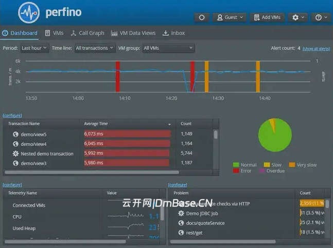Click the 6,073 ms average time bar
Image resolution: width=333 pixels, height=248 pixels.
(127, 134)
